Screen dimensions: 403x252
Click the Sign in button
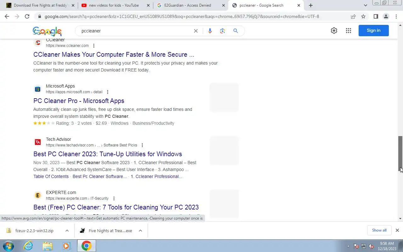[x=373, y=31]
